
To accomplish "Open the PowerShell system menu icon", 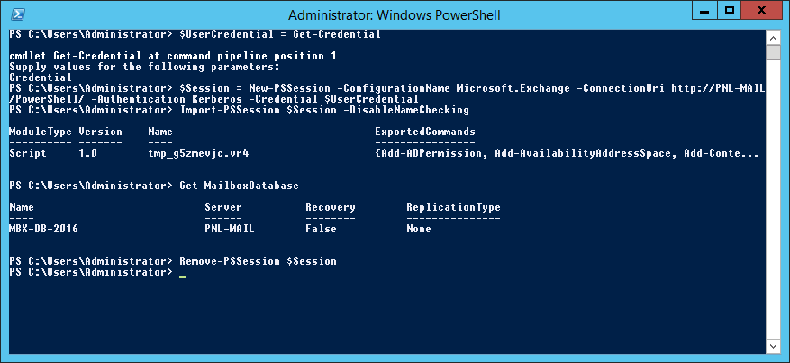I will (18, 14).
